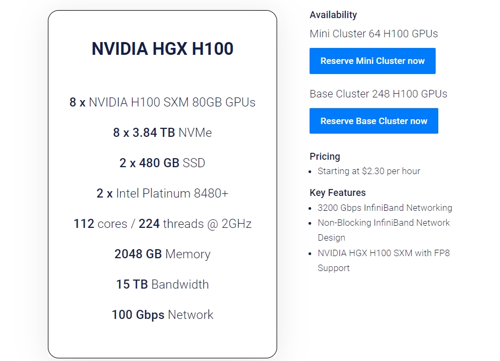Viewport: 500px width, 361px height.
Task: Click the Base Cluster 248 H100 GPUs text
Action: tap(378, 94)
